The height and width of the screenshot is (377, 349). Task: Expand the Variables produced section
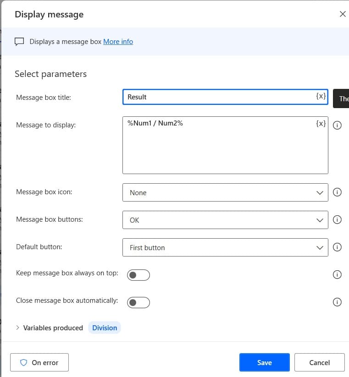[17, 328]
